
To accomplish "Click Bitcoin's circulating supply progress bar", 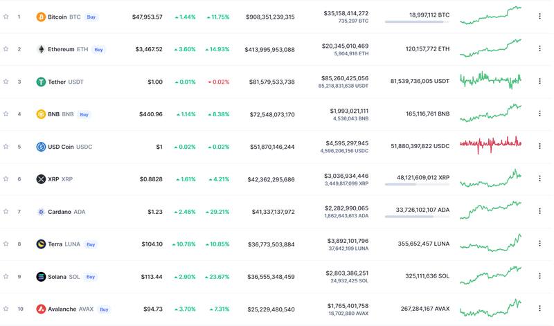I will click(417, 21).
